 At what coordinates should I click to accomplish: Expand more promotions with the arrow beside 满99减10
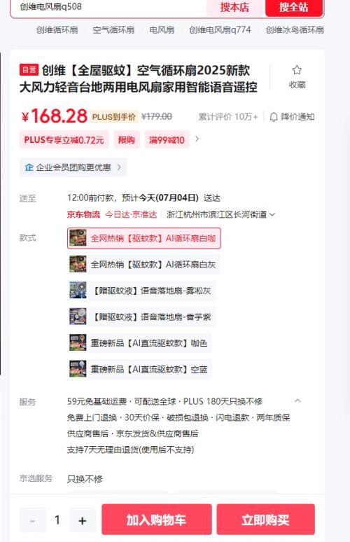(197, 139)
